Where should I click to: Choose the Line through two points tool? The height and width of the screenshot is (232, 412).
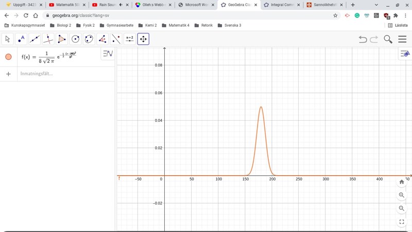[x=35, y=39]
